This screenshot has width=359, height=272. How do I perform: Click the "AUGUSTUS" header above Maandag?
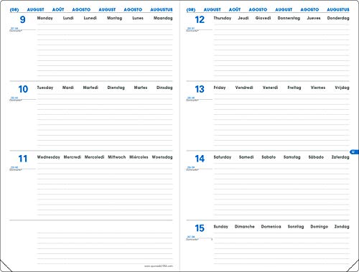click(x=162, y=9)
